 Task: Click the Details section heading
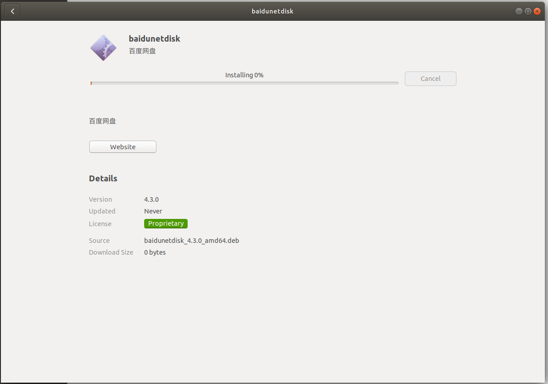(x=103, y=179)
